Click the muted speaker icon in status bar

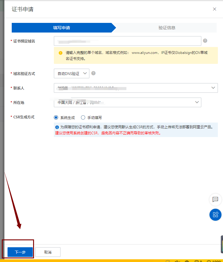(177, 261)
